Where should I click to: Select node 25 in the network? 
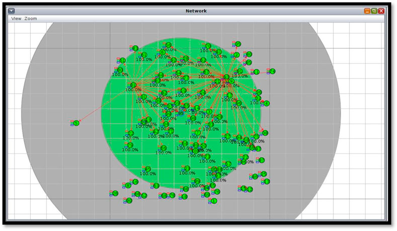click(x=264, y=174)
